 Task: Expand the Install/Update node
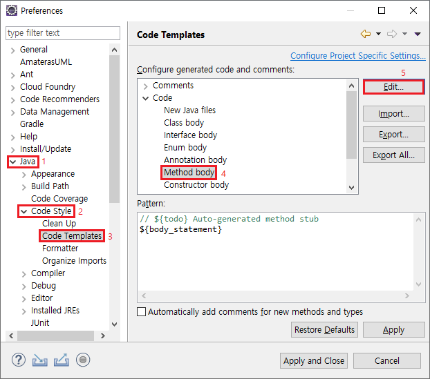(12, 150)
